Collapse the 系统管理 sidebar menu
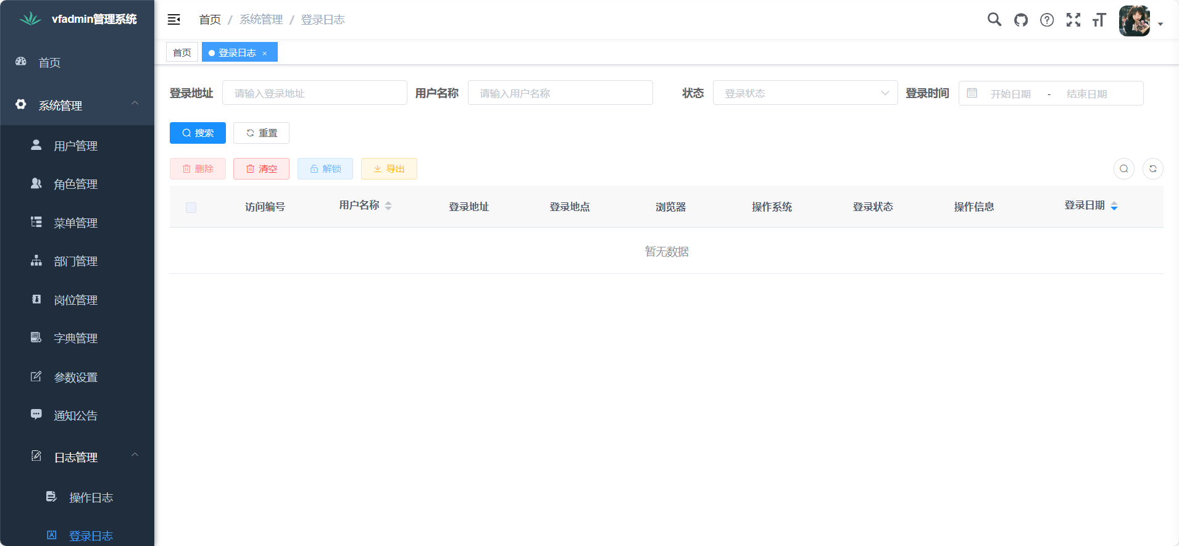Screen dimensions: 1179x546 click(77, 105)
